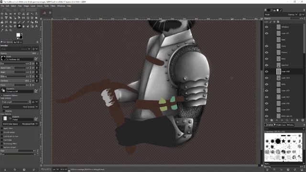Enable Smooth stroke option
306x172 pixels.
(2, 132)
